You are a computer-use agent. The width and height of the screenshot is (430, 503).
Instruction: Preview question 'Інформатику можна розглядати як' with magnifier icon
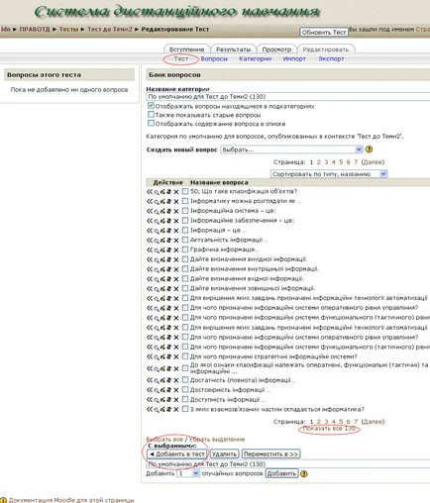coord(157,202)
